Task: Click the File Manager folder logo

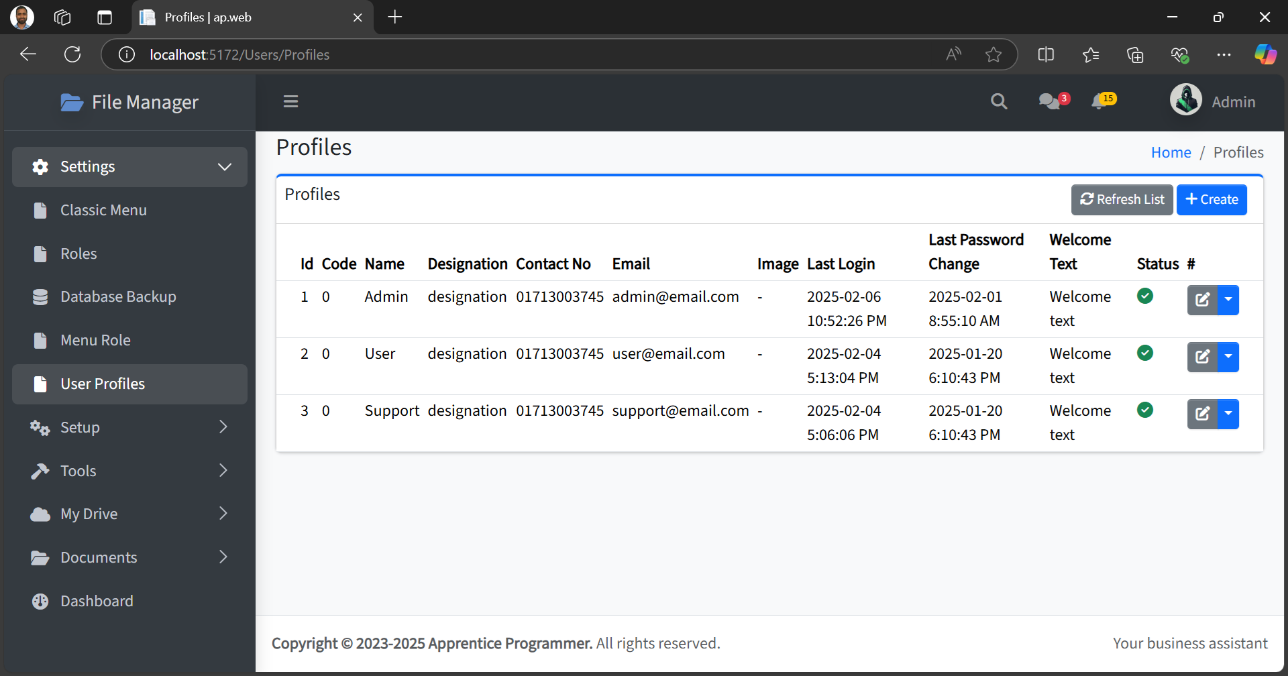Action: coord(72,102)
